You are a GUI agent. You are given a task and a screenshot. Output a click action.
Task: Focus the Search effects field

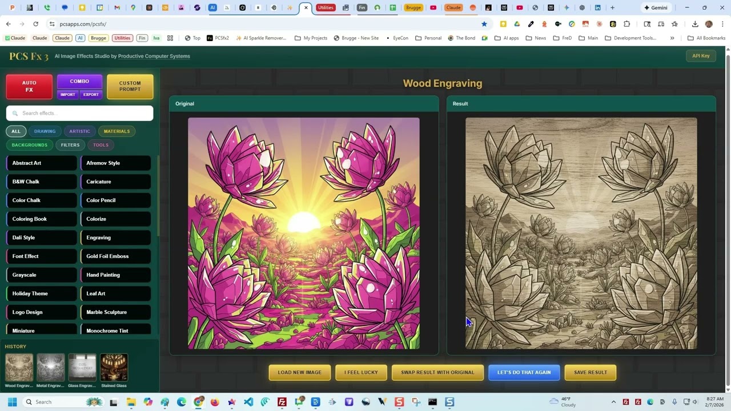click(x=79, y=113)
